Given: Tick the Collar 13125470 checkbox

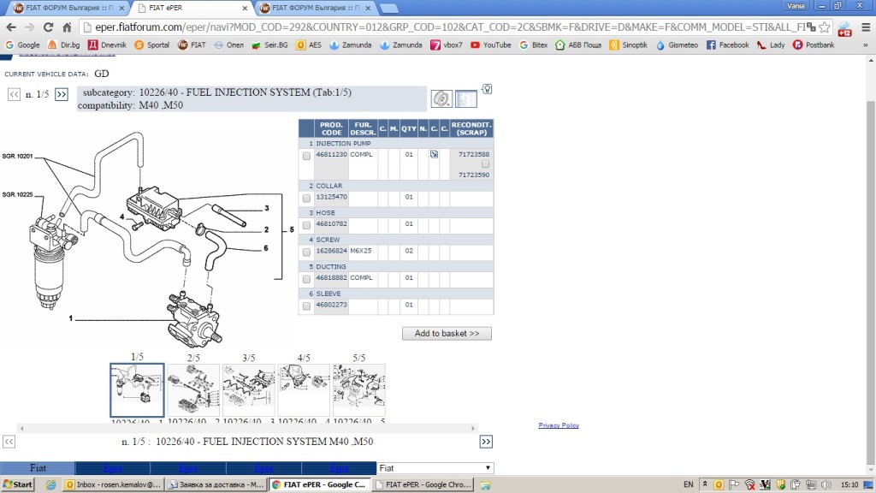Looking at the screenshot, I should (x=306, y=199).
